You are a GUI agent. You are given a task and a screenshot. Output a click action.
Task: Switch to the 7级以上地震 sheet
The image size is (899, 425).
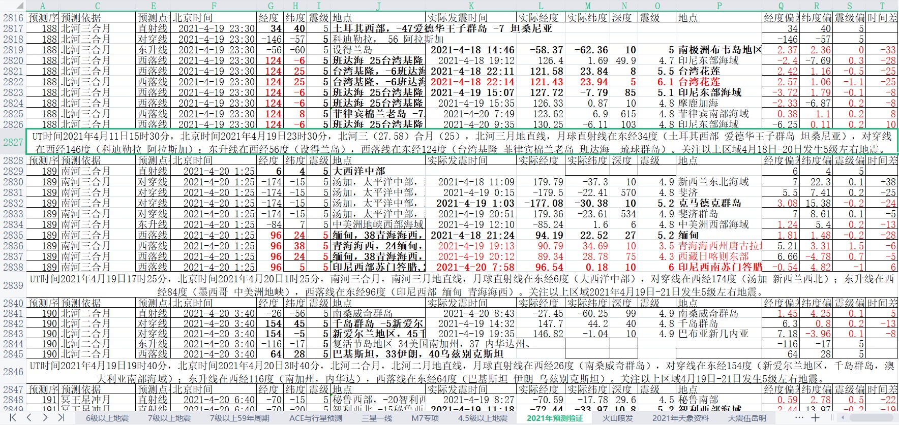click(169, 418)
